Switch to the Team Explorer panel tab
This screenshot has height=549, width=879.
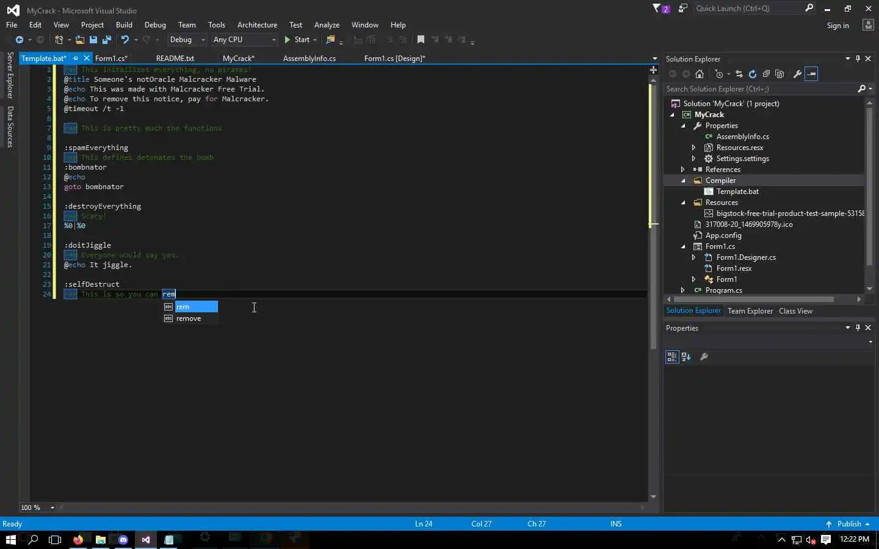tap(750, 311)
